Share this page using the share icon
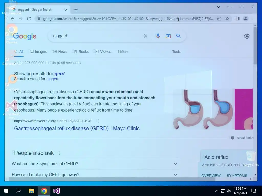 coord(219,19)
